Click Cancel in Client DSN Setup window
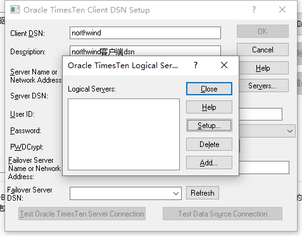This screenshot has height=236, width=302. coord(263,50)
